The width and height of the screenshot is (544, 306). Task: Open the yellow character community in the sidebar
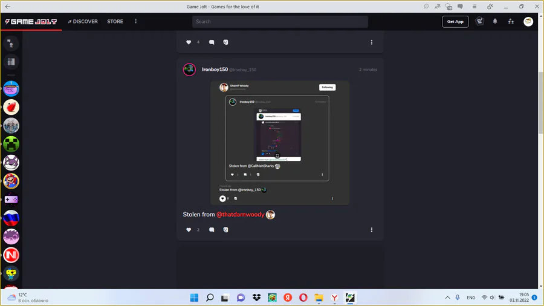tap(11, 273)
